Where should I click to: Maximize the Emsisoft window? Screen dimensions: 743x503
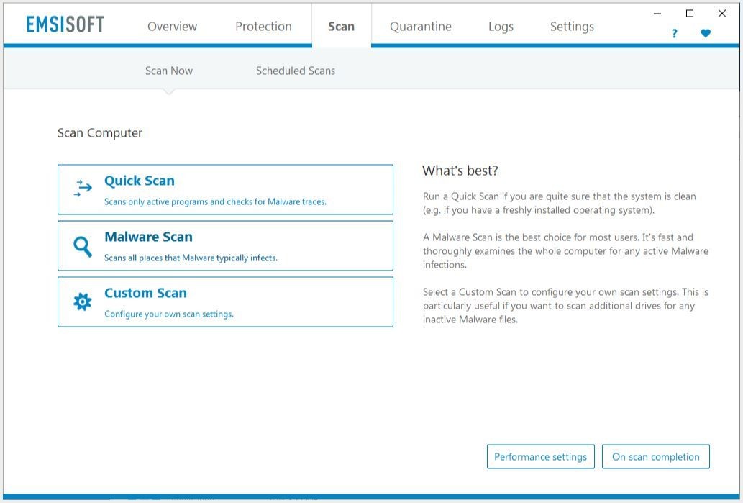coord(690,13)
